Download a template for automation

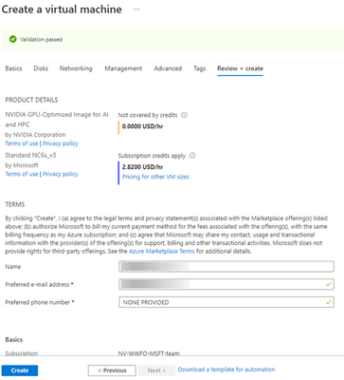click(x=226, y=370)
